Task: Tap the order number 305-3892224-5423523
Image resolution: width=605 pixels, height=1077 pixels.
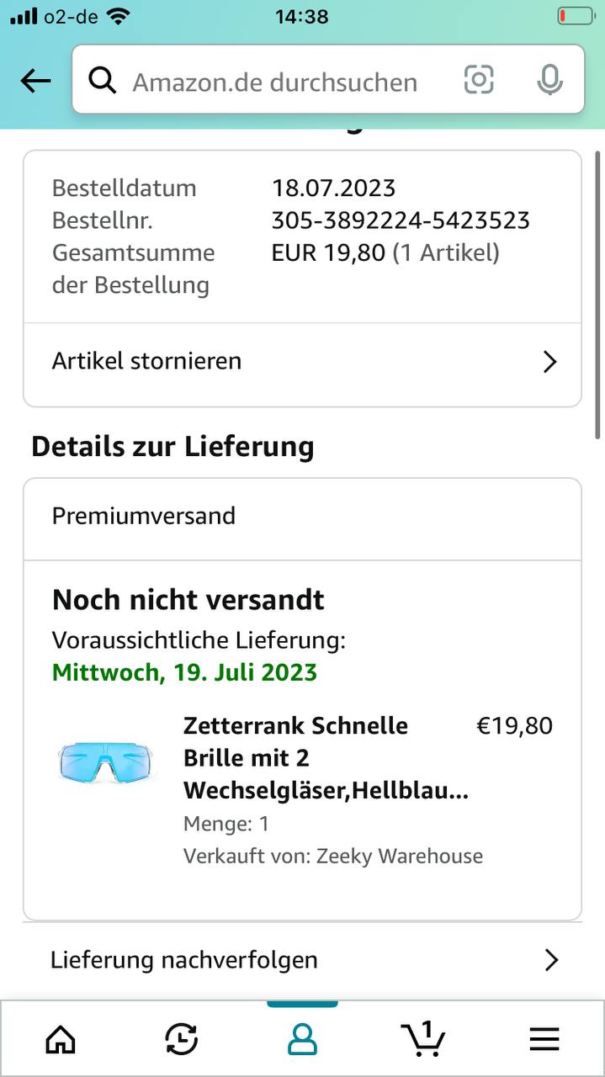Action: 401,220
